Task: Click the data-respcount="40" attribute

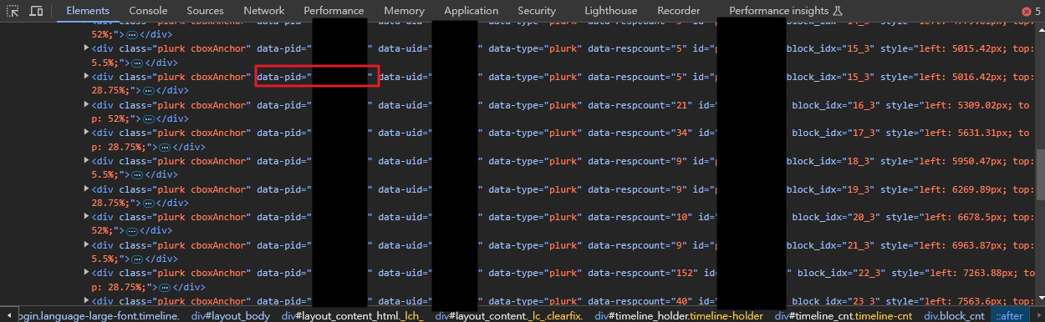Action: point(640,300)
